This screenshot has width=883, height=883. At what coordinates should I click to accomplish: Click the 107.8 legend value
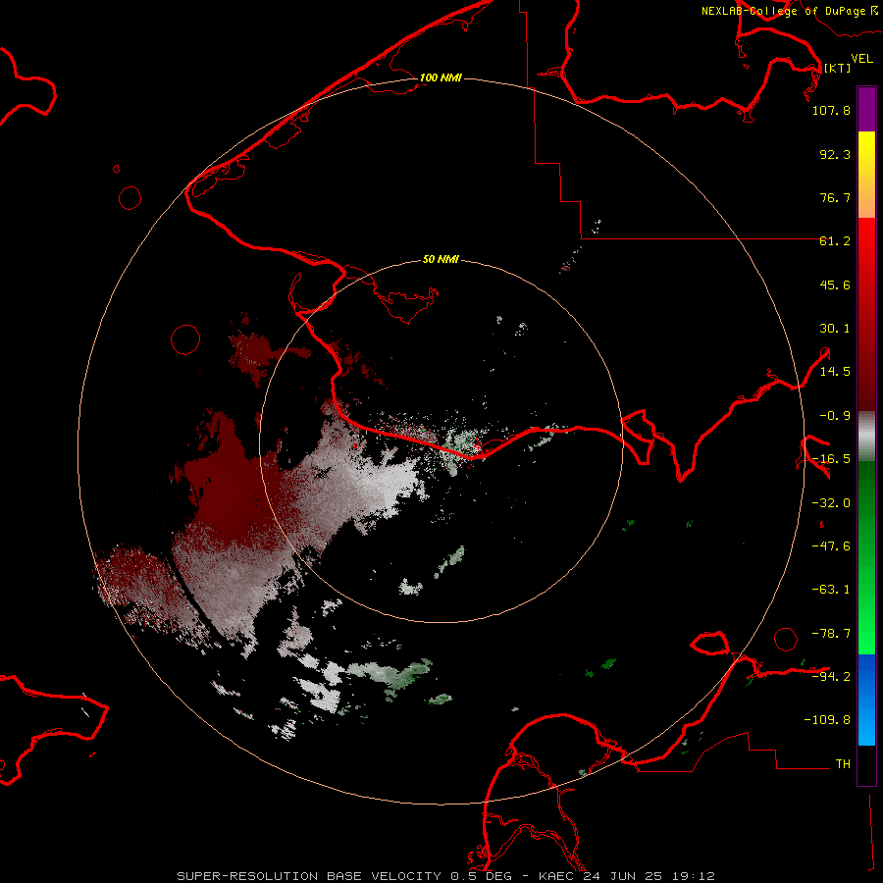pos(831,110)
